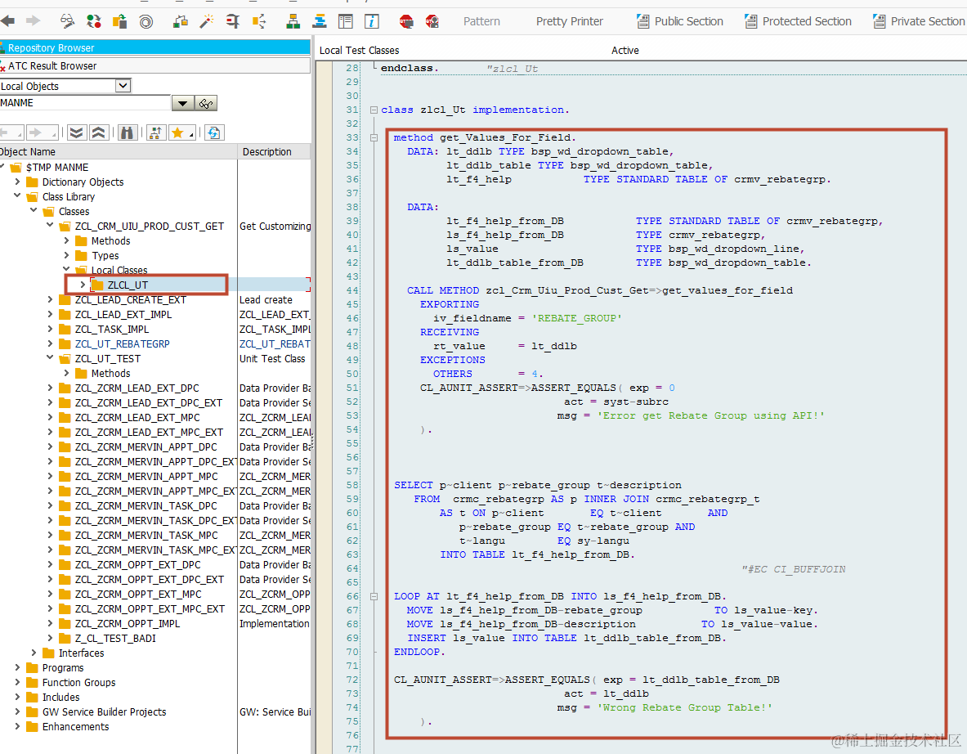Image resolution: width=967 pixels, height=754 pixels.
Task: Jump to Private Section
Action: [919, 21]
